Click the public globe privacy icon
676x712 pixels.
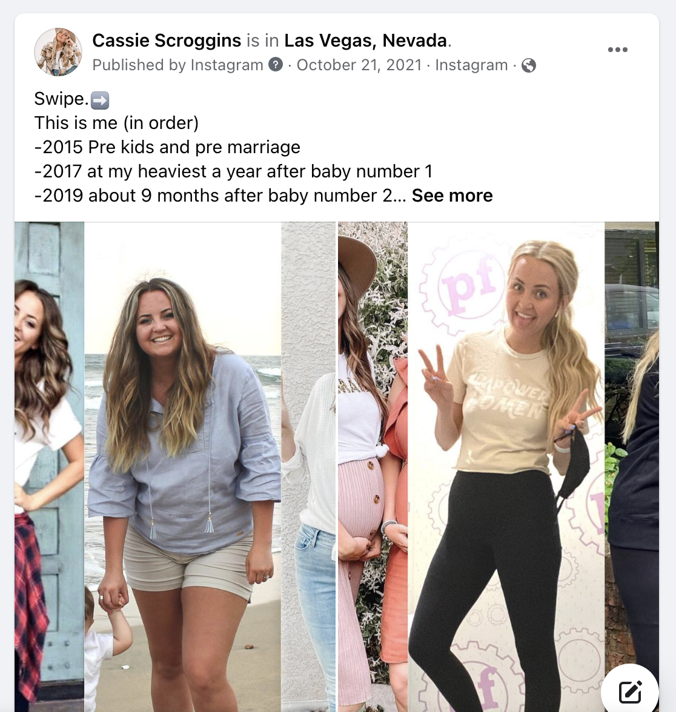tap(529, 65)
